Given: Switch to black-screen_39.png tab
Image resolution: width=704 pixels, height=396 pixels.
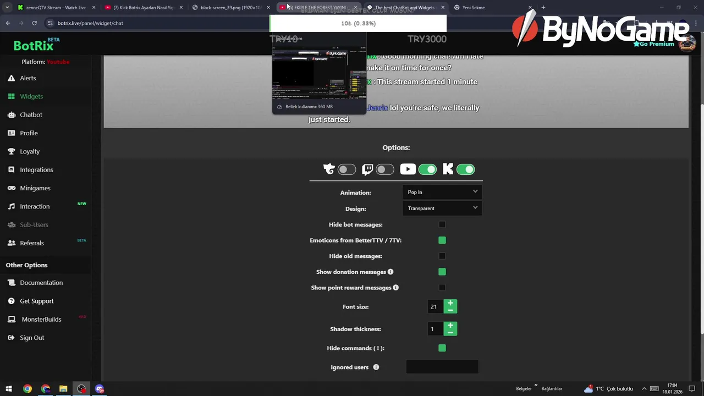Looking at the screenshot, I should (231, 8).
